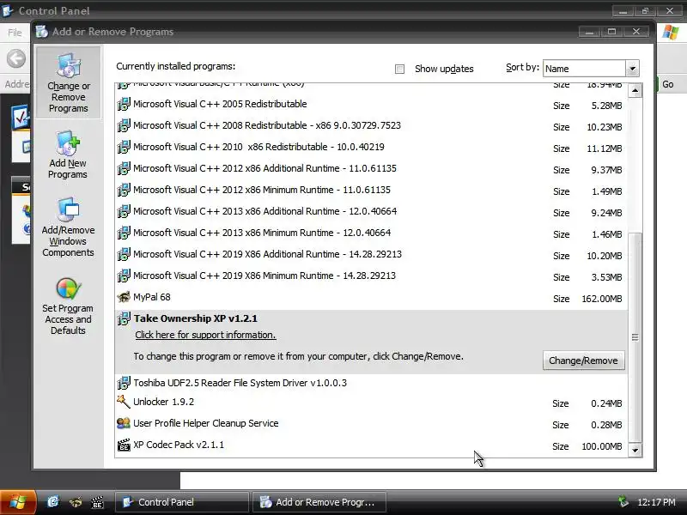Image resolution: width=687 pixels, height=515 pixels.
Task: Click the Toshiba UDF2.5 Reader driver icon
Action: tap(124, 383)
